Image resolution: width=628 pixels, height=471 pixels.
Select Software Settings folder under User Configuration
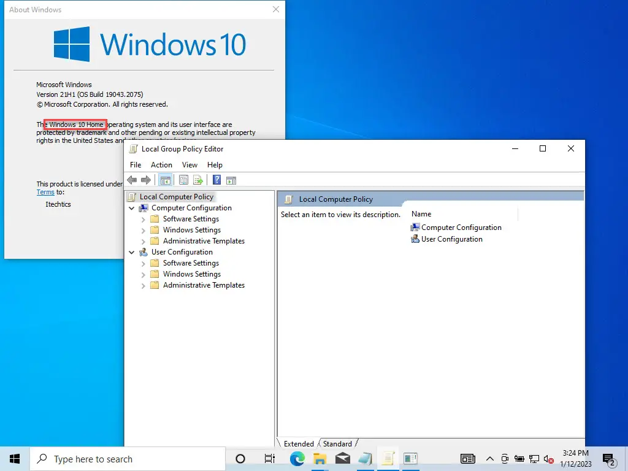(191, 262)
